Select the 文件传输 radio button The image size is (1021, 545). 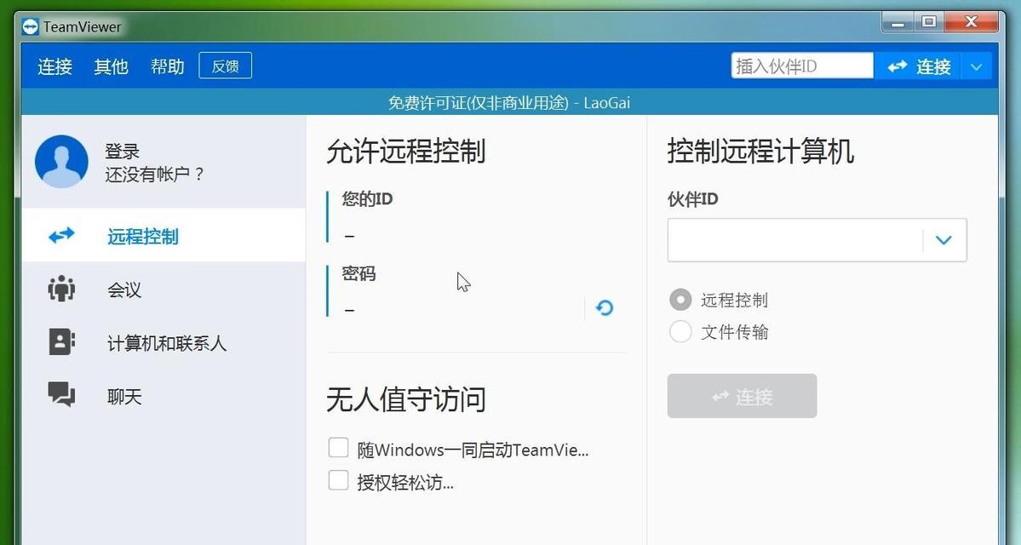click(680, 331)
